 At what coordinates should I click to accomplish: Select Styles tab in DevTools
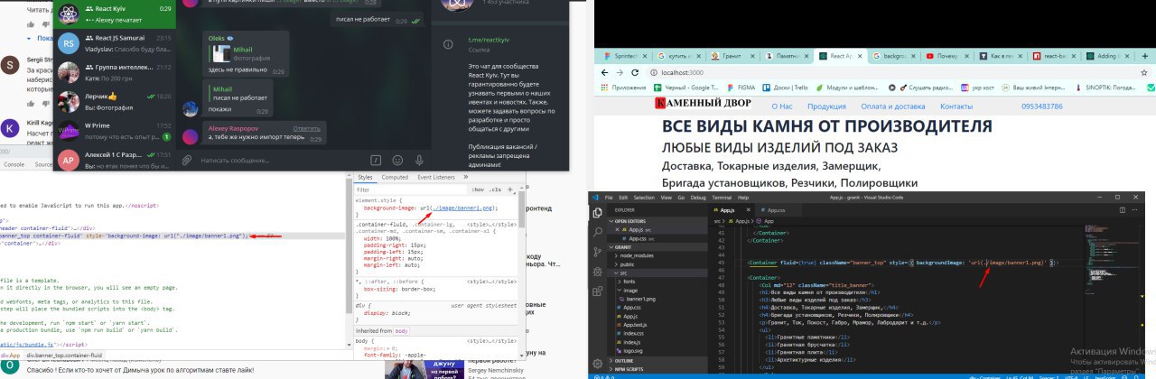[x=365, y=178]
